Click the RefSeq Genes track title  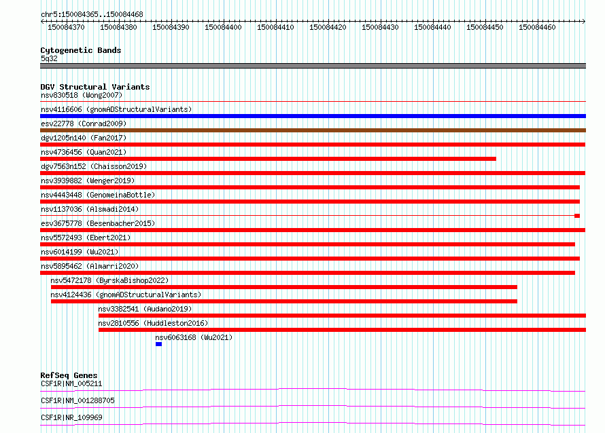click(69, 375)
